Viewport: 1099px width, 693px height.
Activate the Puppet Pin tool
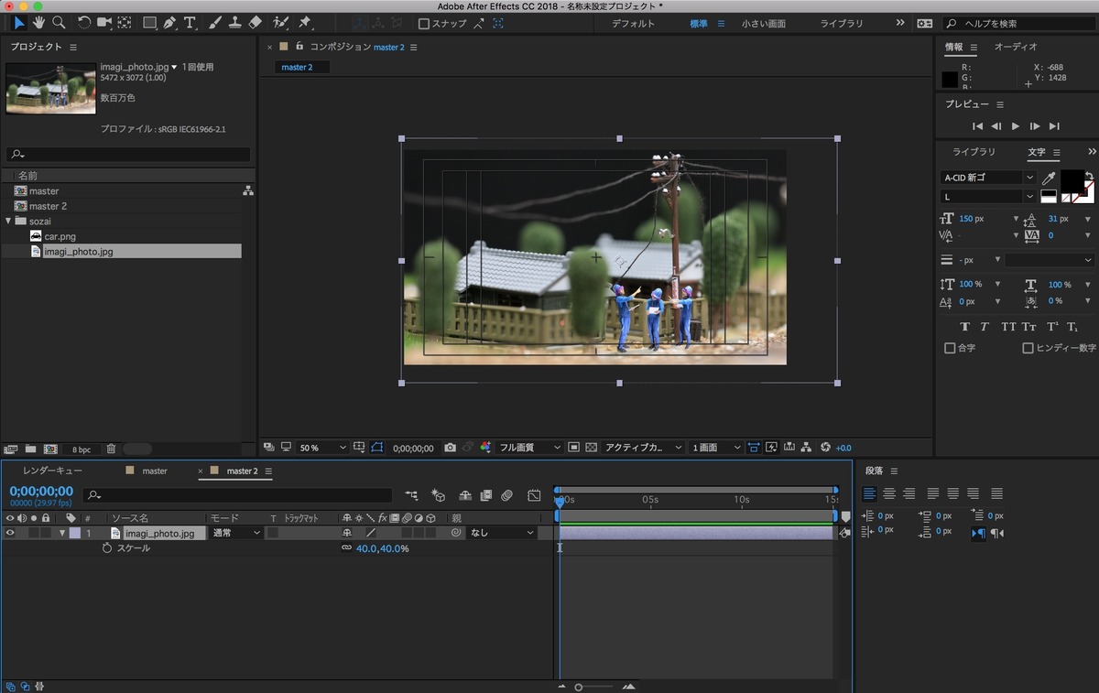[x=306, y=23]
